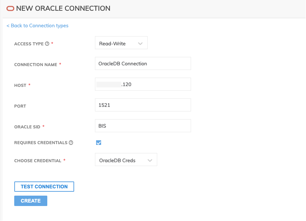Click the Access Type label
The image size is (306, 221).
[29, 44]
